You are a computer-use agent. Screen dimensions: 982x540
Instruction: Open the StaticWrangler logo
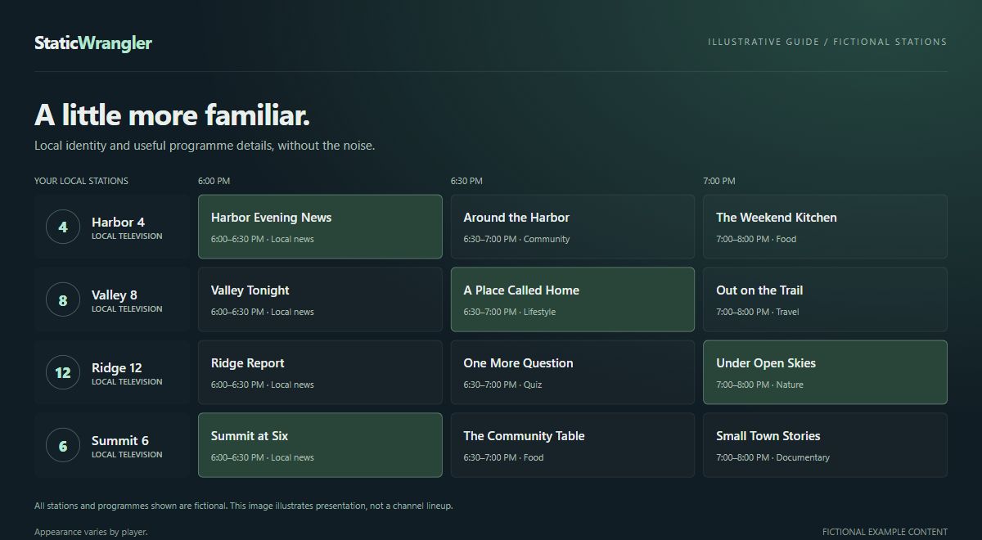pos(93,43)
